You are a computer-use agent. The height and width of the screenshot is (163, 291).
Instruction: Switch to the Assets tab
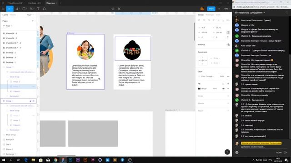point(13,15)
